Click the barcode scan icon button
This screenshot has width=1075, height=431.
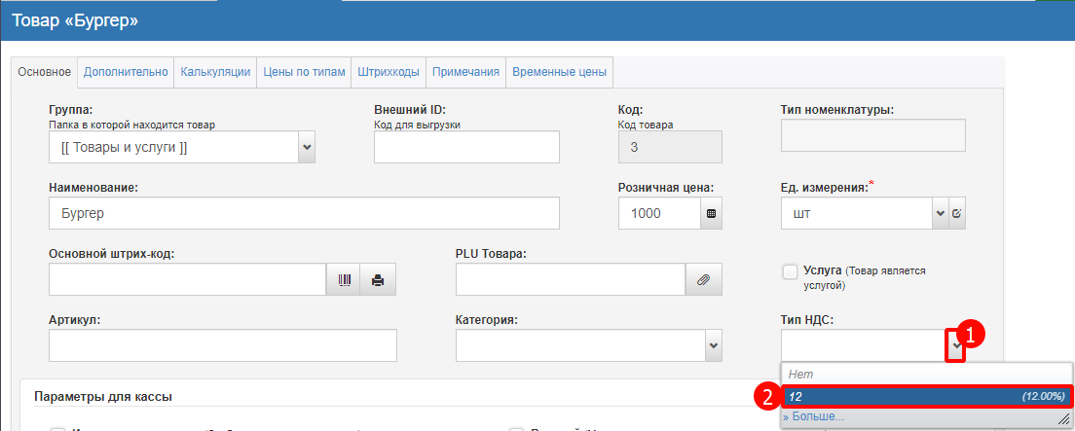pos(343,280)
